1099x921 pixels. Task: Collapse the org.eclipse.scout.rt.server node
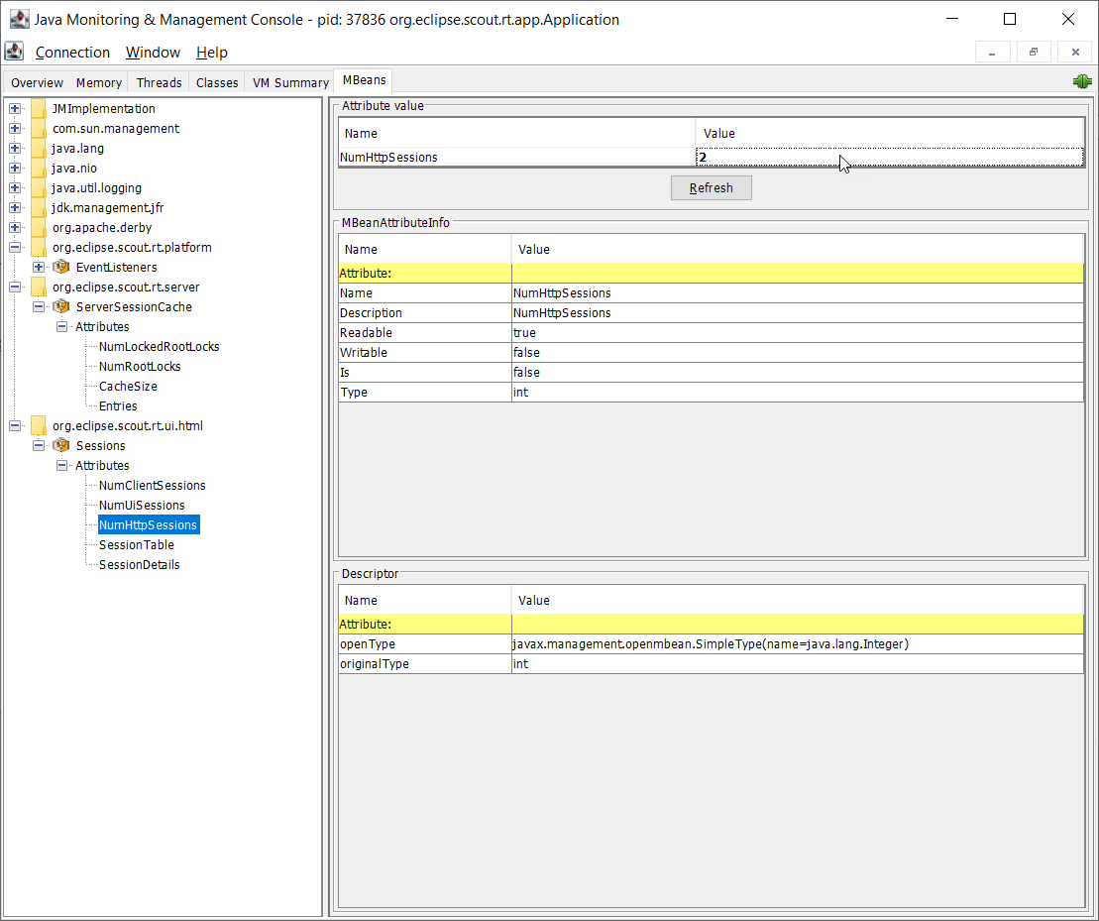pyautogui.click(x=15, y=288)
